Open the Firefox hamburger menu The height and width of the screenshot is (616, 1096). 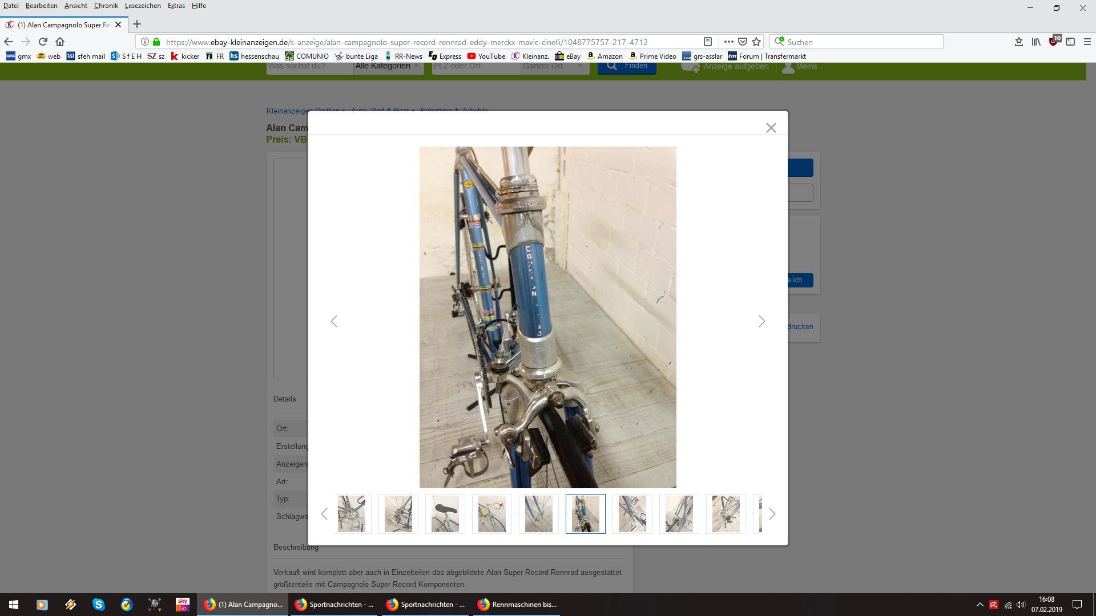(1087, 42)
